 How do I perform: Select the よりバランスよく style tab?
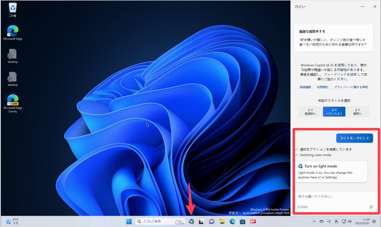[x=334, y=111]
